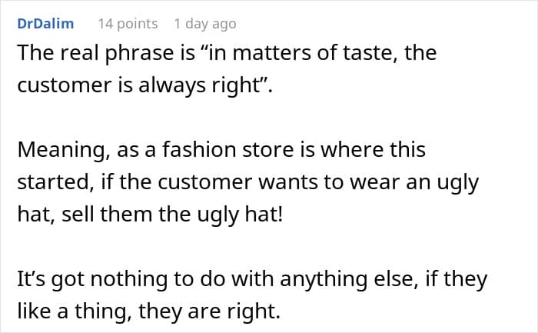
Task: Click the "1 day ago" timestamp
Action: pos(203,24)
